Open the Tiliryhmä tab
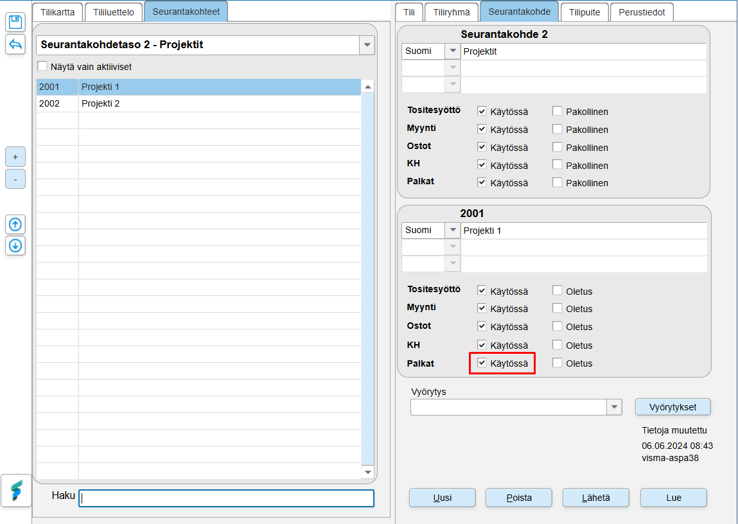This screenshot has height=524, width=738. [452, 12]
